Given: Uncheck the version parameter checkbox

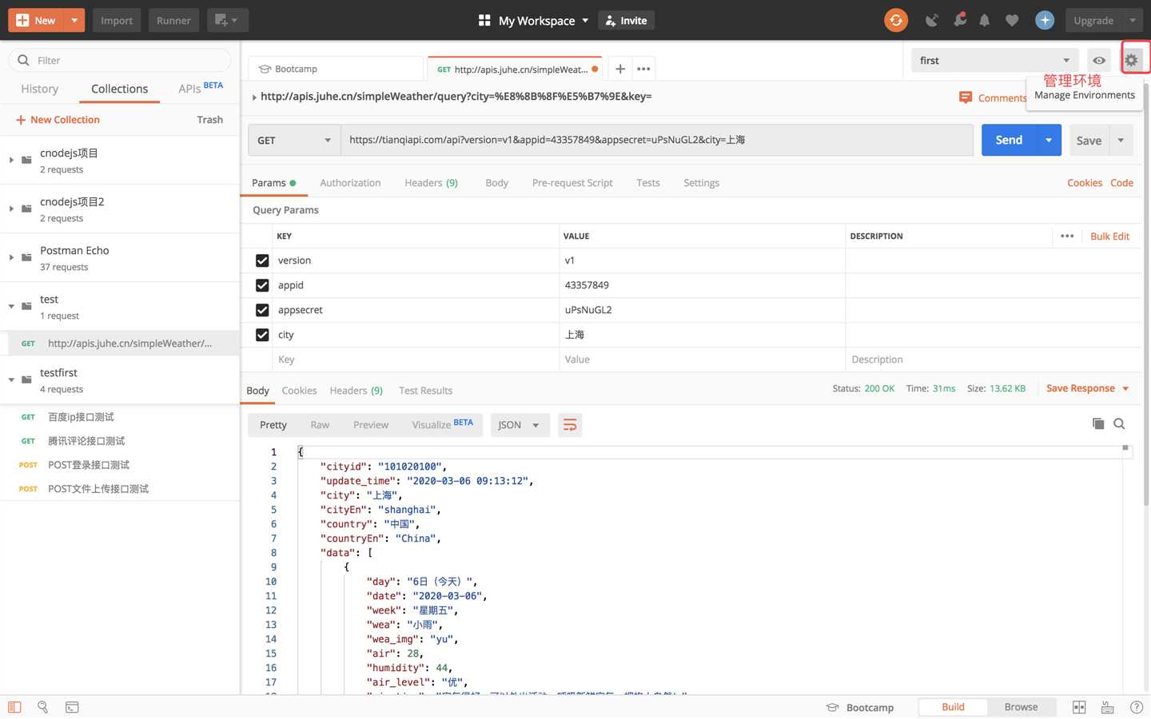Looking at the screenshot, I should 262,260.
